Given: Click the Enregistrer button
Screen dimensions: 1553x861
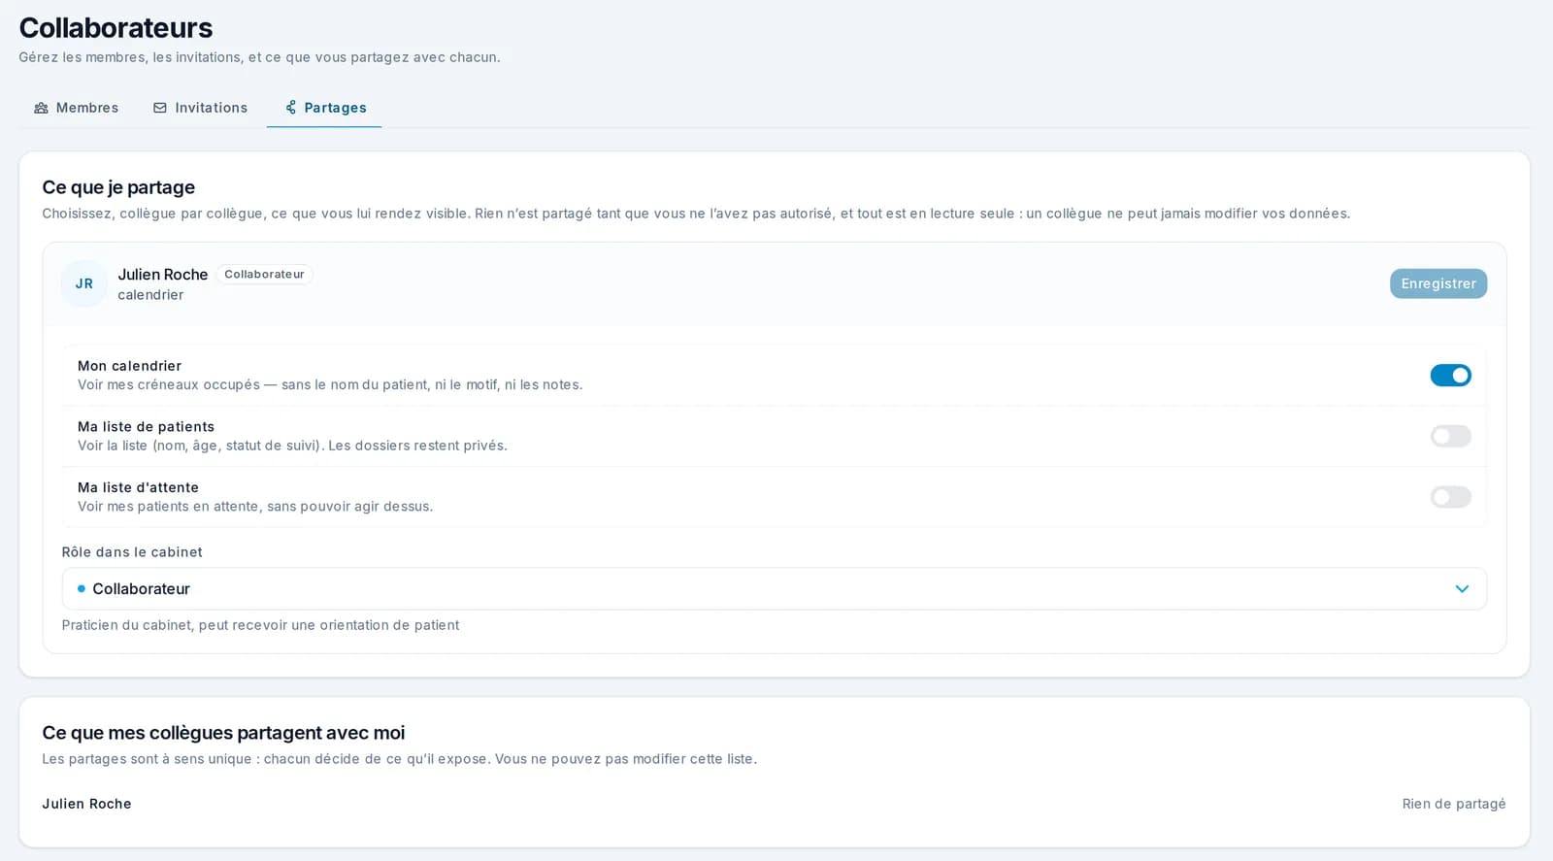Looking at the screenshot, I should (x=1438, y=283).
